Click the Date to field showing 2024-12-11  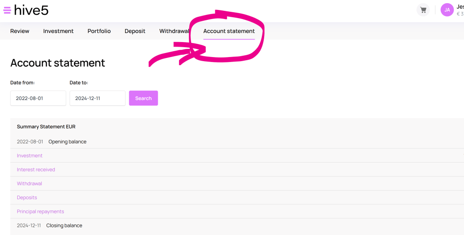(97, 98)
